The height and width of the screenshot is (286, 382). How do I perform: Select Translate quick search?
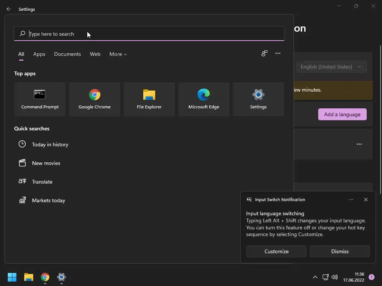[42, 182]
